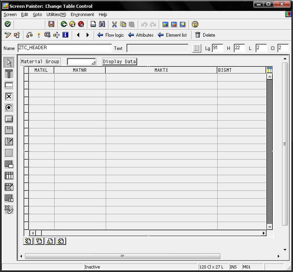Select the Checkbox element tool in palette

[9, 96]
